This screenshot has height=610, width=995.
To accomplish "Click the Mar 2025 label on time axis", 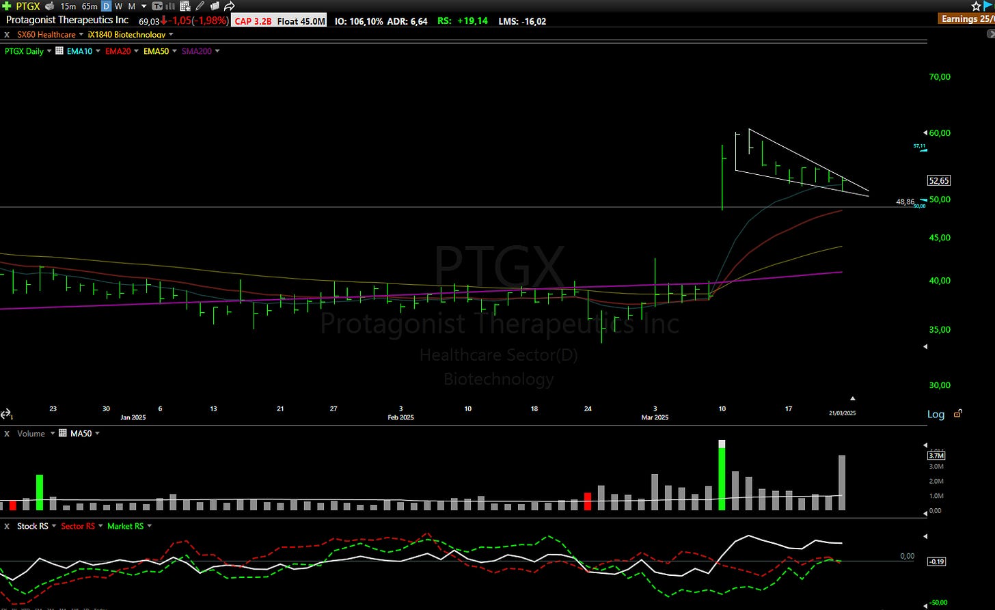I will tap(655, 417).
